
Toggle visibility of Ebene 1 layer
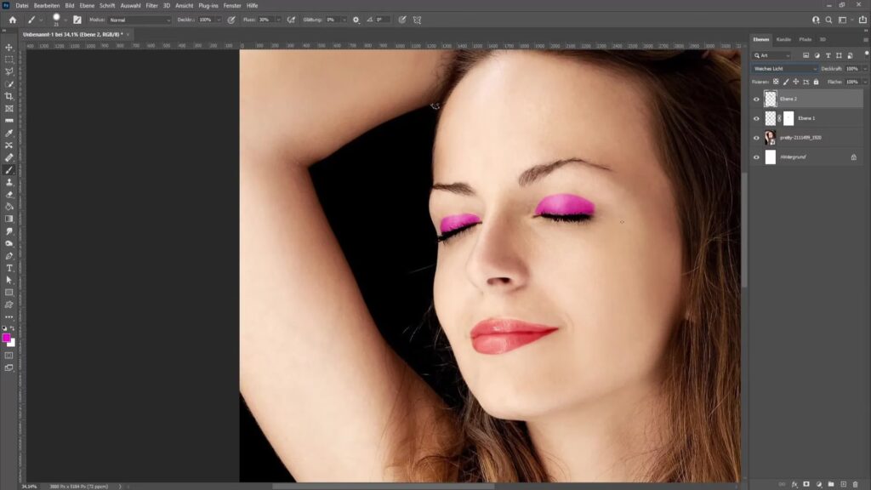click(756, 118)
